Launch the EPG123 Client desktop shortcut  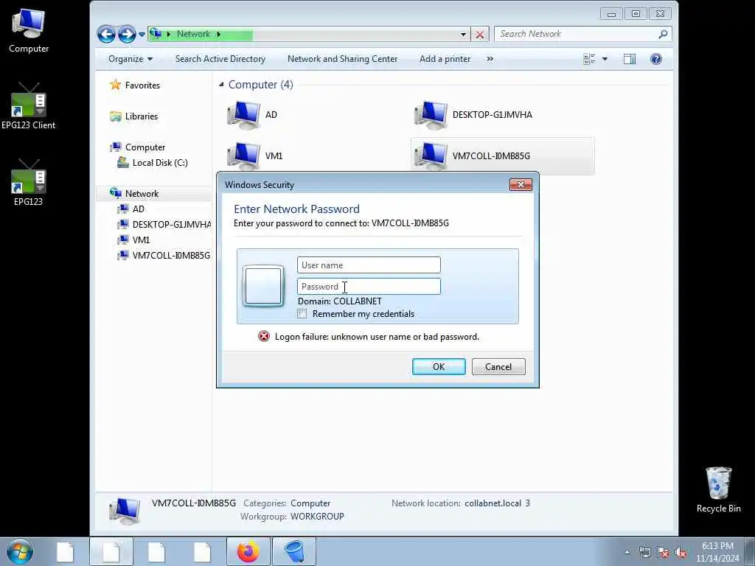click(x=29, y=107)
